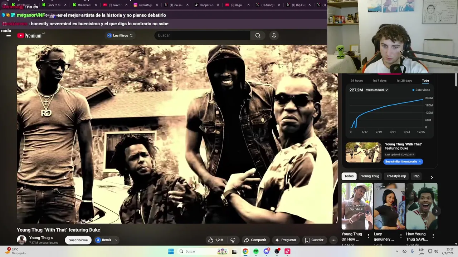Open the Windows Start menu
Screen dimensions: 458x257
(171, 251)
